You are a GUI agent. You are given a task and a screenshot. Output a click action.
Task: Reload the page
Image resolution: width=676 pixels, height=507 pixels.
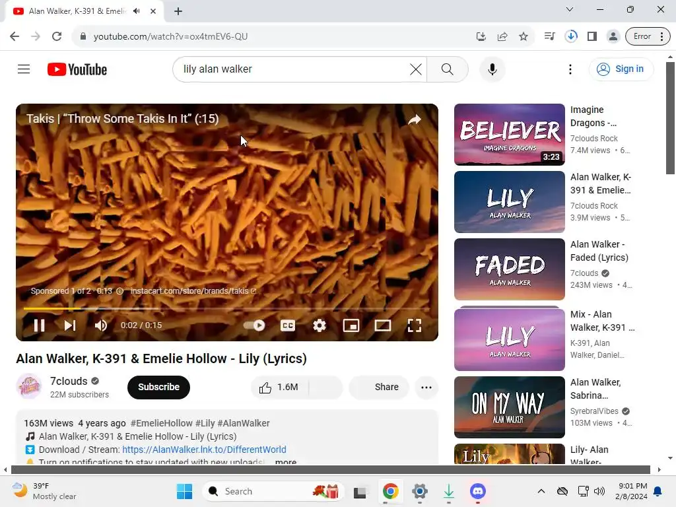[57, 36]
